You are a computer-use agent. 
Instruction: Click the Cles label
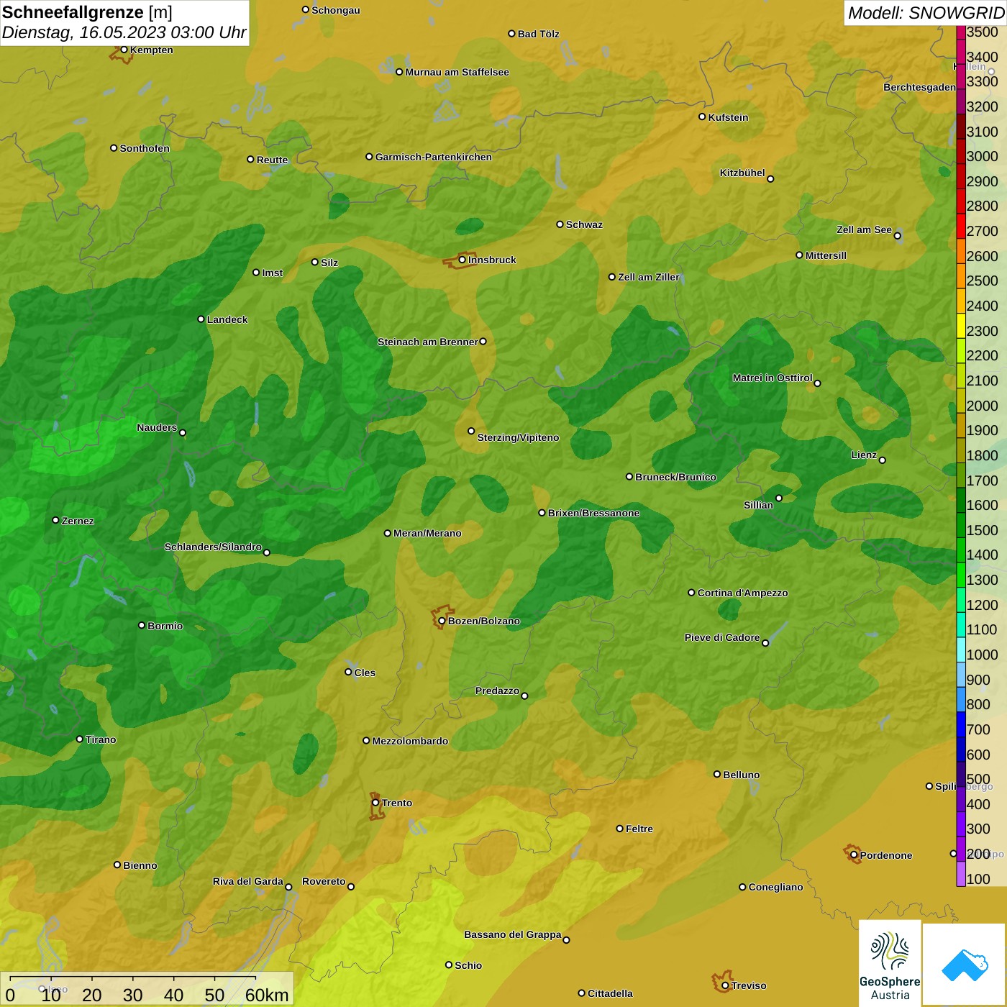point(365,673)
